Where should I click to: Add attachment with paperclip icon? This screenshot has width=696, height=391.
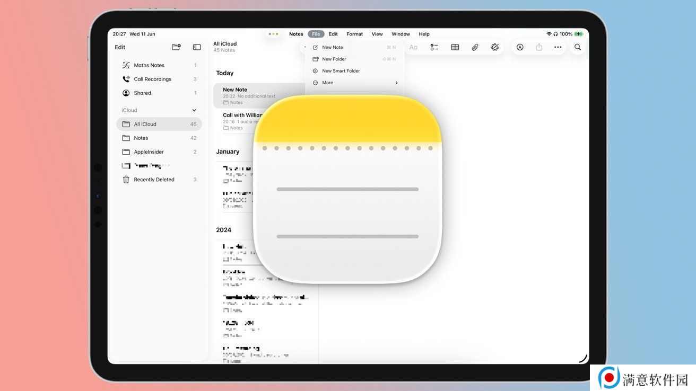point(475,47)
